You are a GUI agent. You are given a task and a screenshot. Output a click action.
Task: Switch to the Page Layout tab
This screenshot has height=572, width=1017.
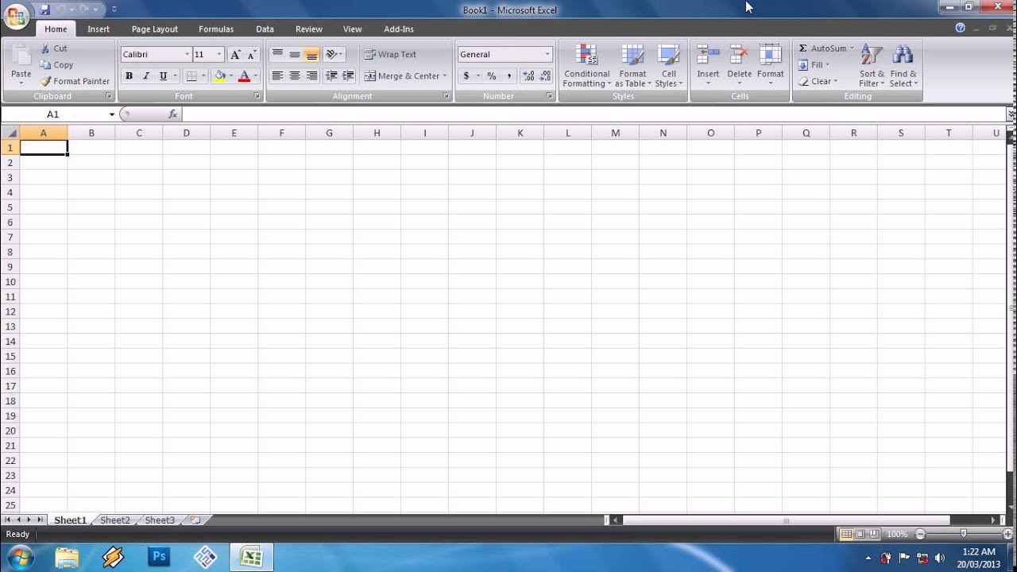(155, 29)
